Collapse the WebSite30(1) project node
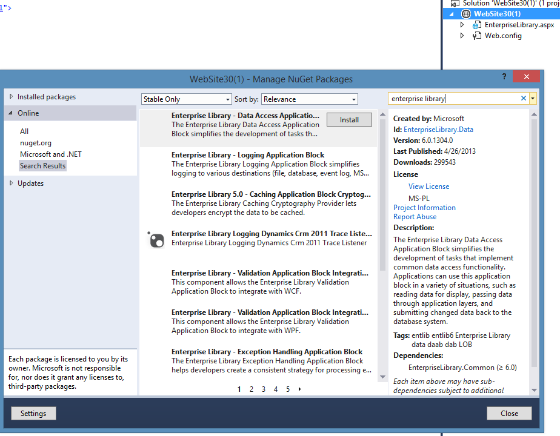The height and width of the screenshot is (436, 560). pyautogui.click(x=452, y=14)
